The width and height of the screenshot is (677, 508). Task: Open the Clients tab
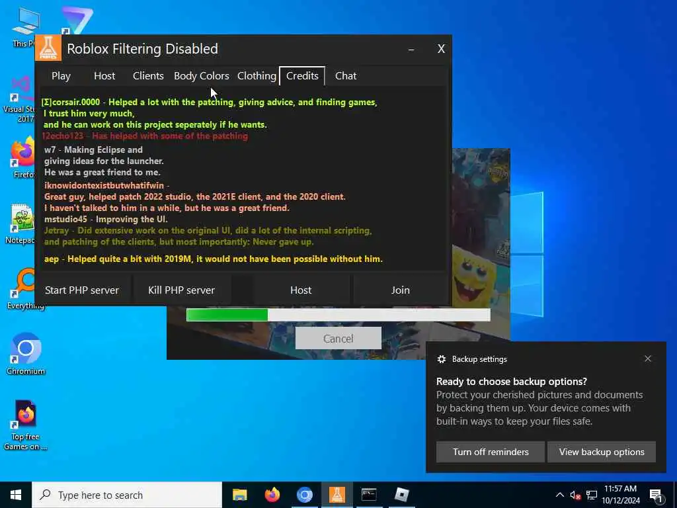(x=148, y=75)
